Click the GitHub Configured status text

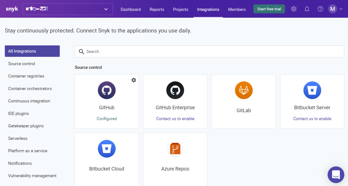tap(107, 119)
